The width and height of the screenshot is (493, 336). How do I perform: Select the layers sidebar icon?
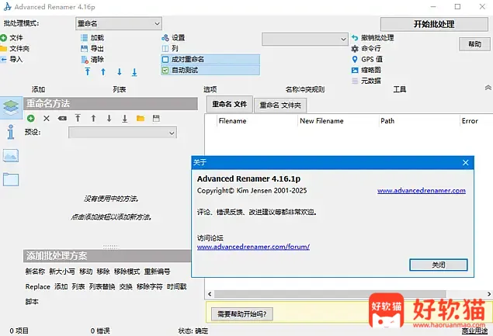coord(11,108)
